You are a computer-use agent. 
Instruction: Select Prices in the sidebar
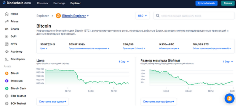point(14,22)
